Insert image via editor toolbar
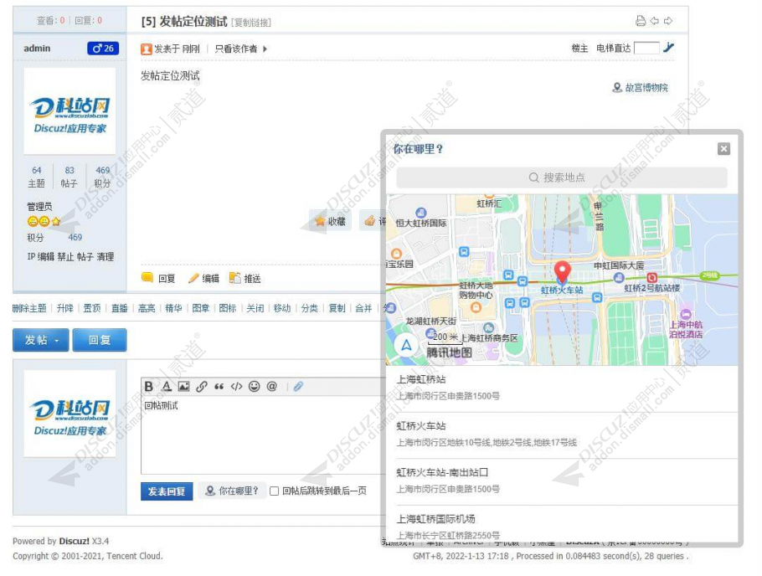Image resolution: width=762 pixels, height=576 pixels. [x=184, y=387]
